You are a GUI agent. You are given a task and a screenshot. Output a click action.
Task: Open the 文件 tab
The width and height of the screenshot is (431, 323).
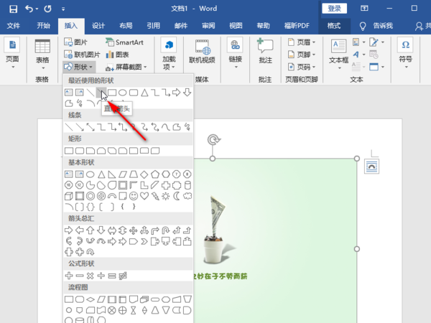tap(13, 26)
